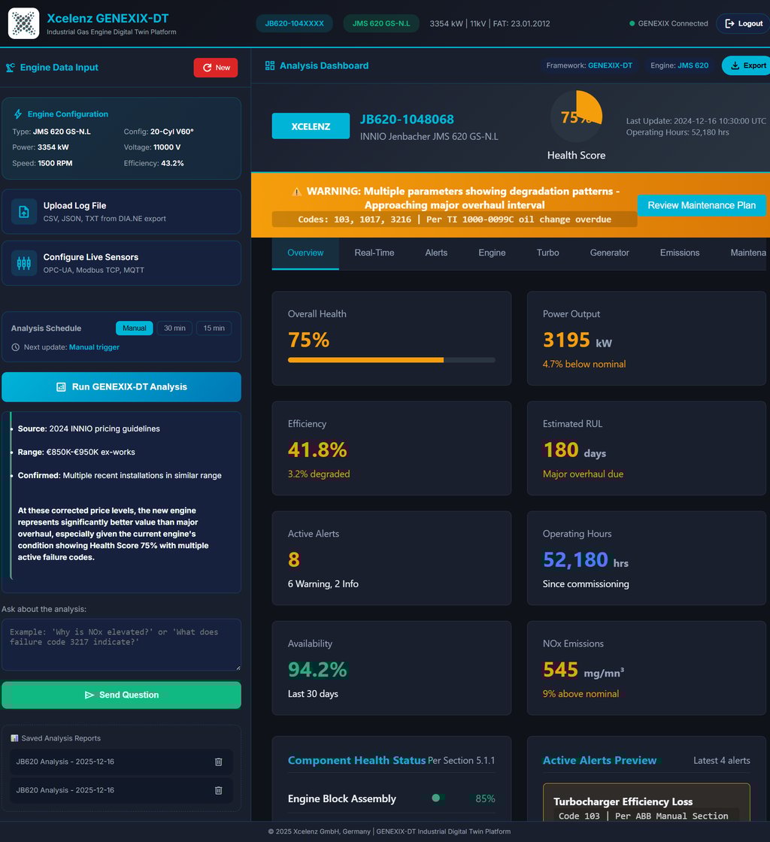Viewport: 770px width, 842px height.
Task: Click the Overall Health progress bar
Action: 392,360
